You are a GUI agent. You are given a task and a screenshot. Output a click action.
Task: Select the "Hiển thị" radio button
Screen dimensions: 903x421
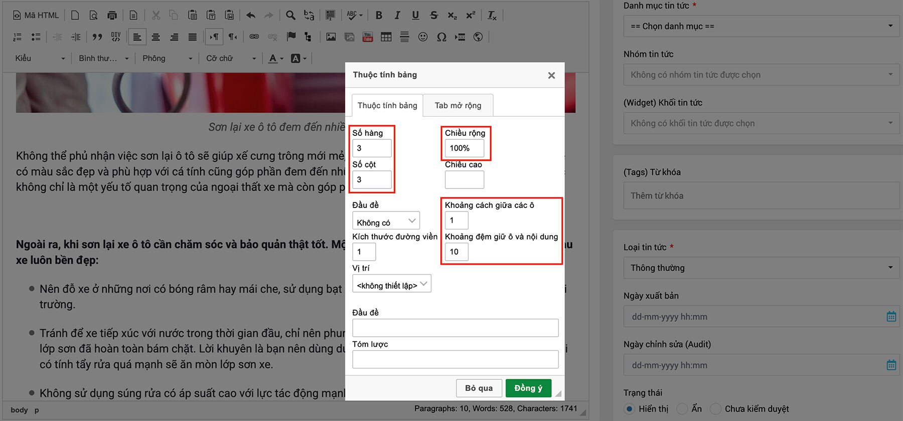click(x=630, y=409)
